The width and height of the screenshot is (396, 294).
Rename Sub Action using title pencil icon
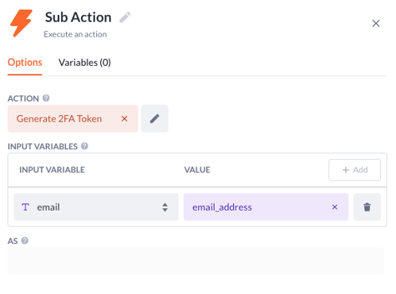click(x=125, y=17)
